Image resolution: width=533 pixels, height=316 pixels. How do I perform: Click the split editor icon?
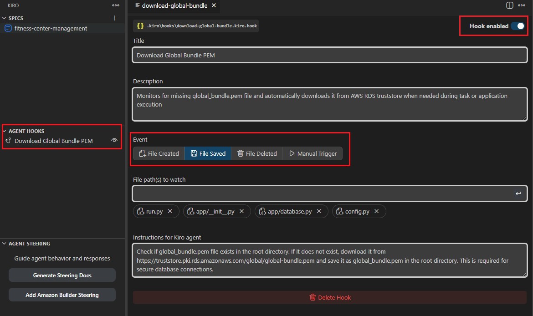coord(510,5)
